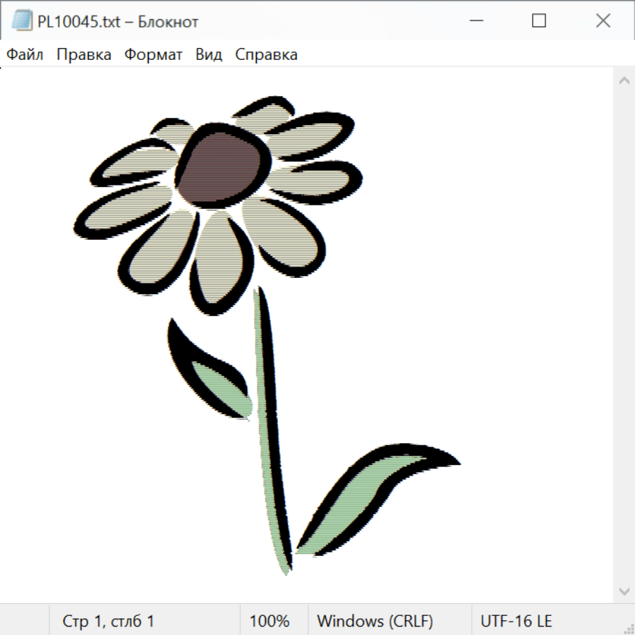
Task: Click the PL10045.txt title bar text
Action: point(118,21)
